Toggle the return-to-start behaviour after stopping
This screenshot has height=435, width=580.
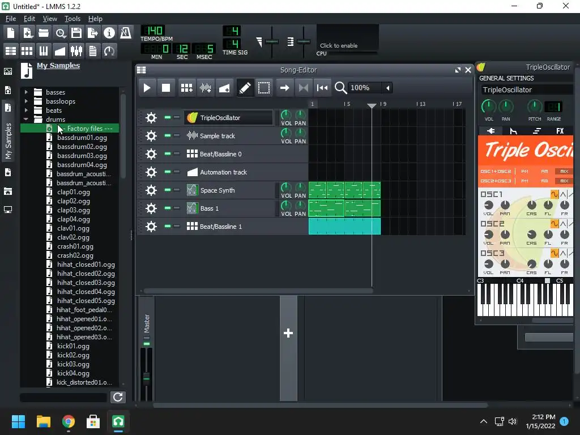(x=322, y=88)
